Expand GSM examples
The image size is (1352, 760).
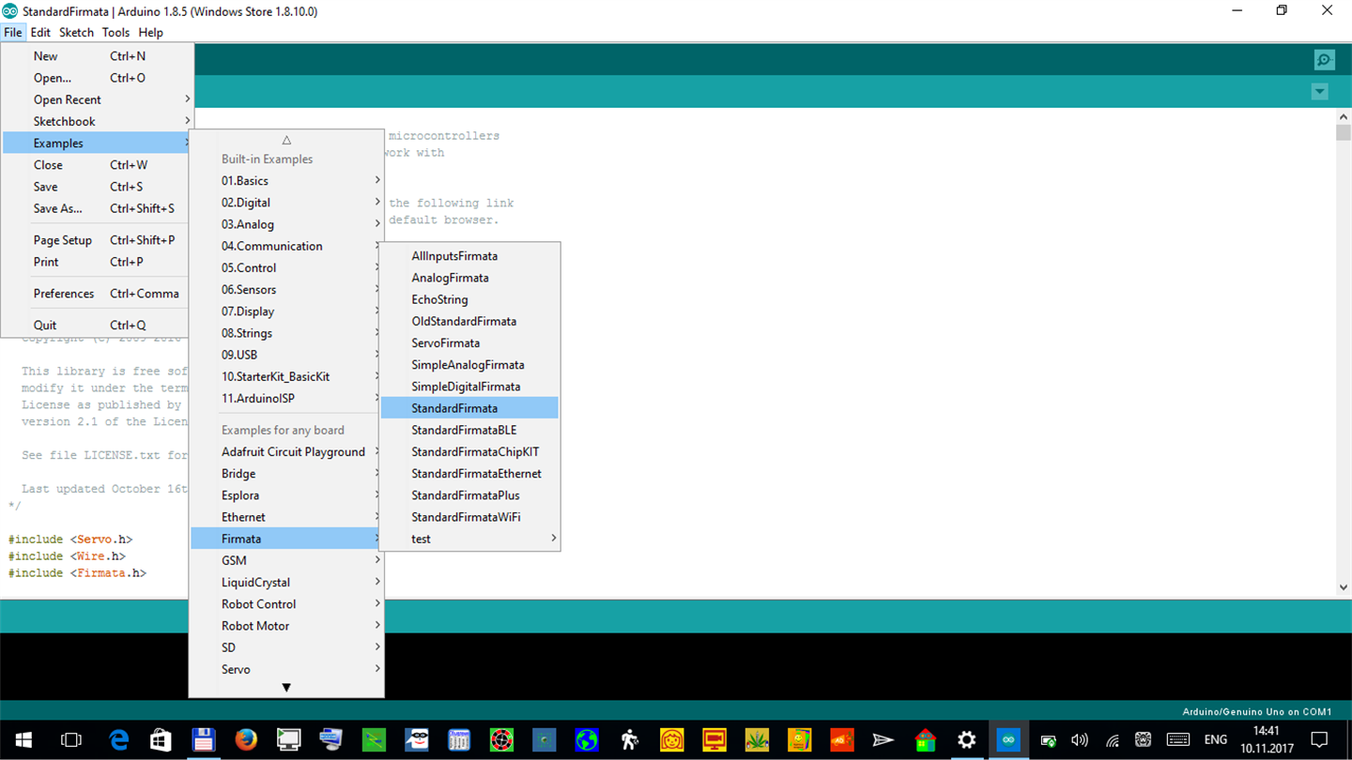[286, 560]
